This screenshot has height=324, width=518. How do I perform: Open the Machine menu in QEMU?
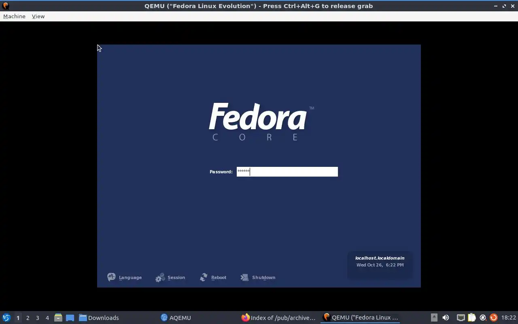coord(14,16)
